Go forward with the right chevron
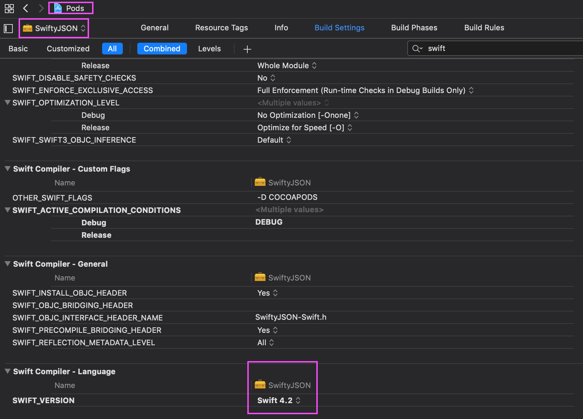583x419 pixels. click(41, 8)
